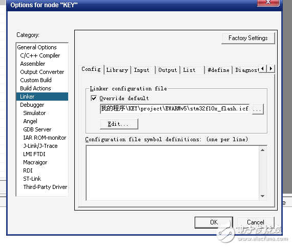Switch to the Library tab
Screen dimensions: 292x247
pyautogui.click(x=117, y=70)
